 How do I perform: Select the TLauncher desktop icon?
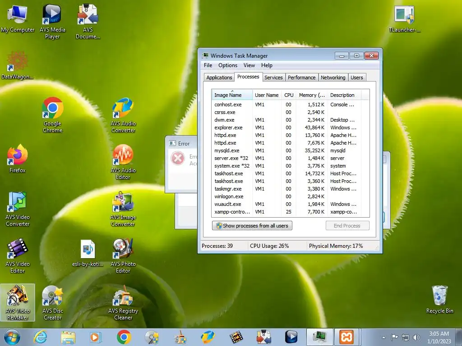405,18
